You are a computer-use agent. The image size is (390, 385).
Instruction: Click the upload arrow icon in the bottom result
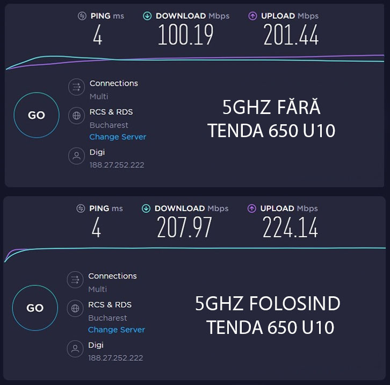click(251, 209)
